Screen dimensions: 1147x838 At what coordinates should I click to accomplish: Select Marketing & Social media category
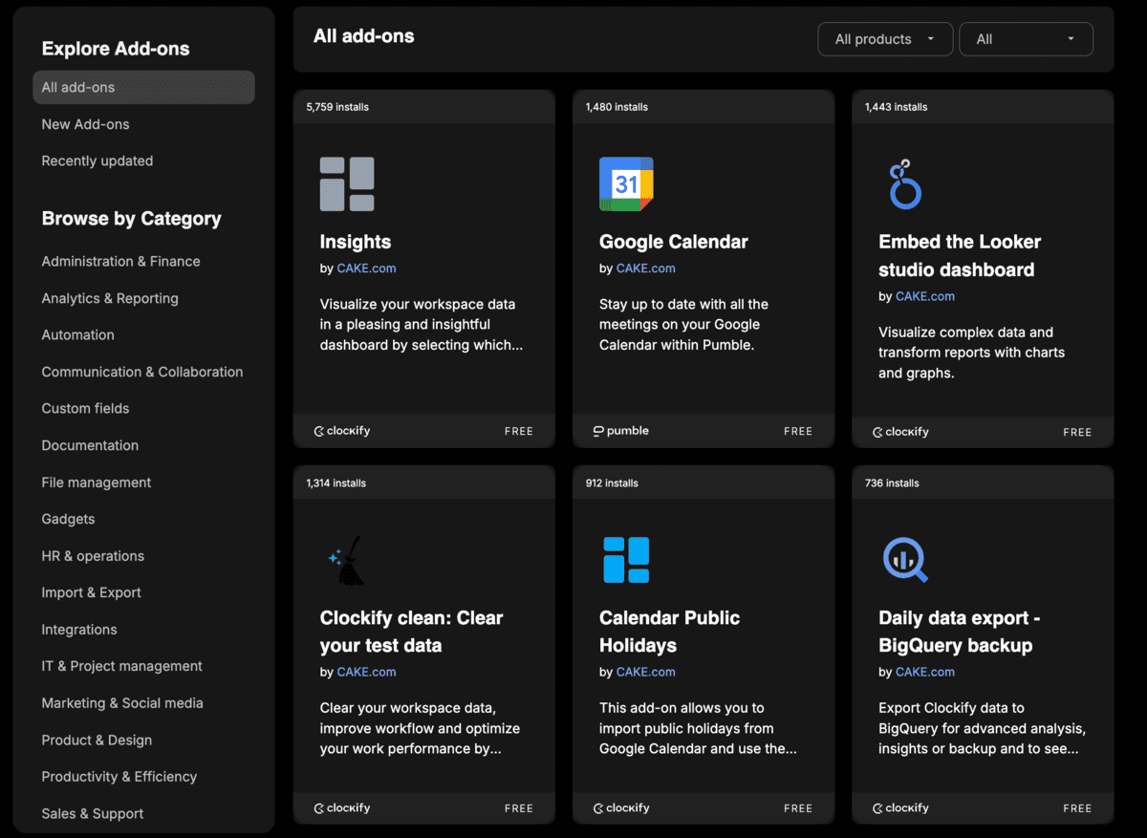(x=122, y=703)
